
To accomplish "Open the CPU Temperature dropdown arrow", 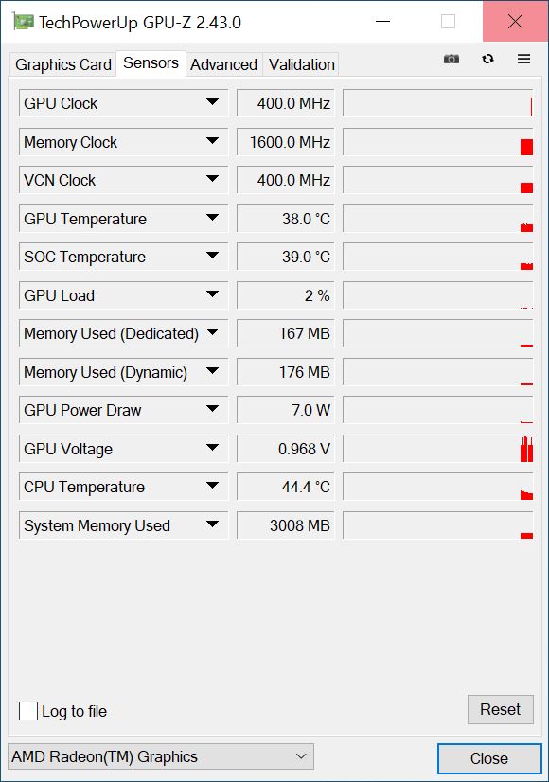I will click(212, 486).
